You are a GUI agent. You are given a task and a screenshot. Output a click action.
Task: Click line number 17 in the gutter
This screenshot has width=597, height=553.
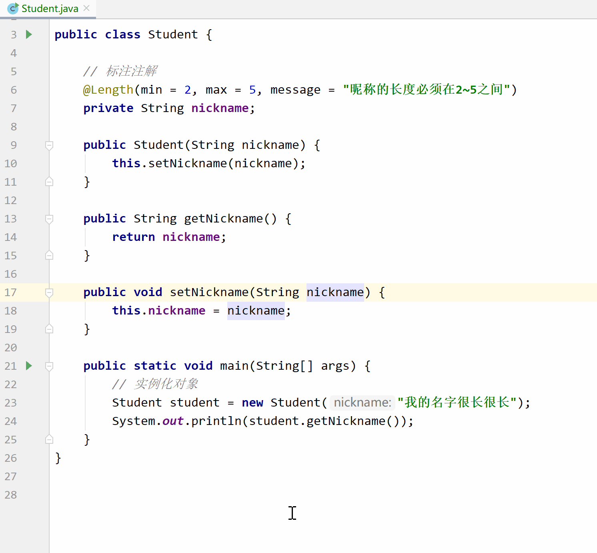point(11,292)
